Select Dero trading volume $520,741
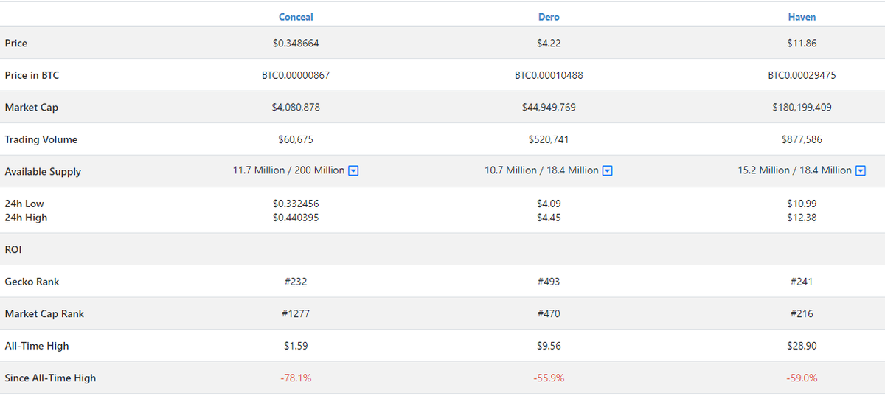The height and width of the screenshot is (396, 885). 549,139
